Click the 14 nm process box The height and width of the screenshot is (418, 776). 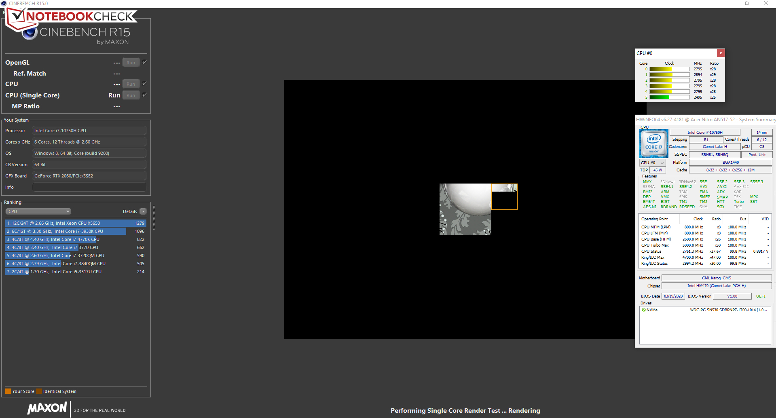point(761,133)
